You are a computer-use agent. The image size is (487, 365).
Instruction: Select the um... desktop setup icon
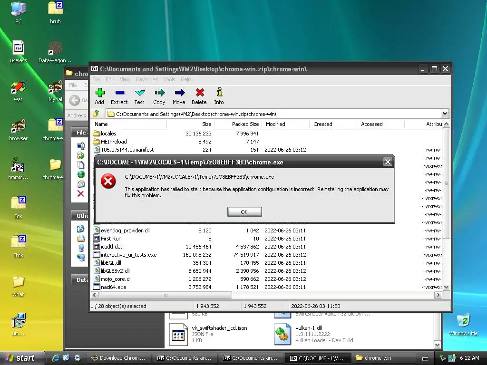coord(19,325)
